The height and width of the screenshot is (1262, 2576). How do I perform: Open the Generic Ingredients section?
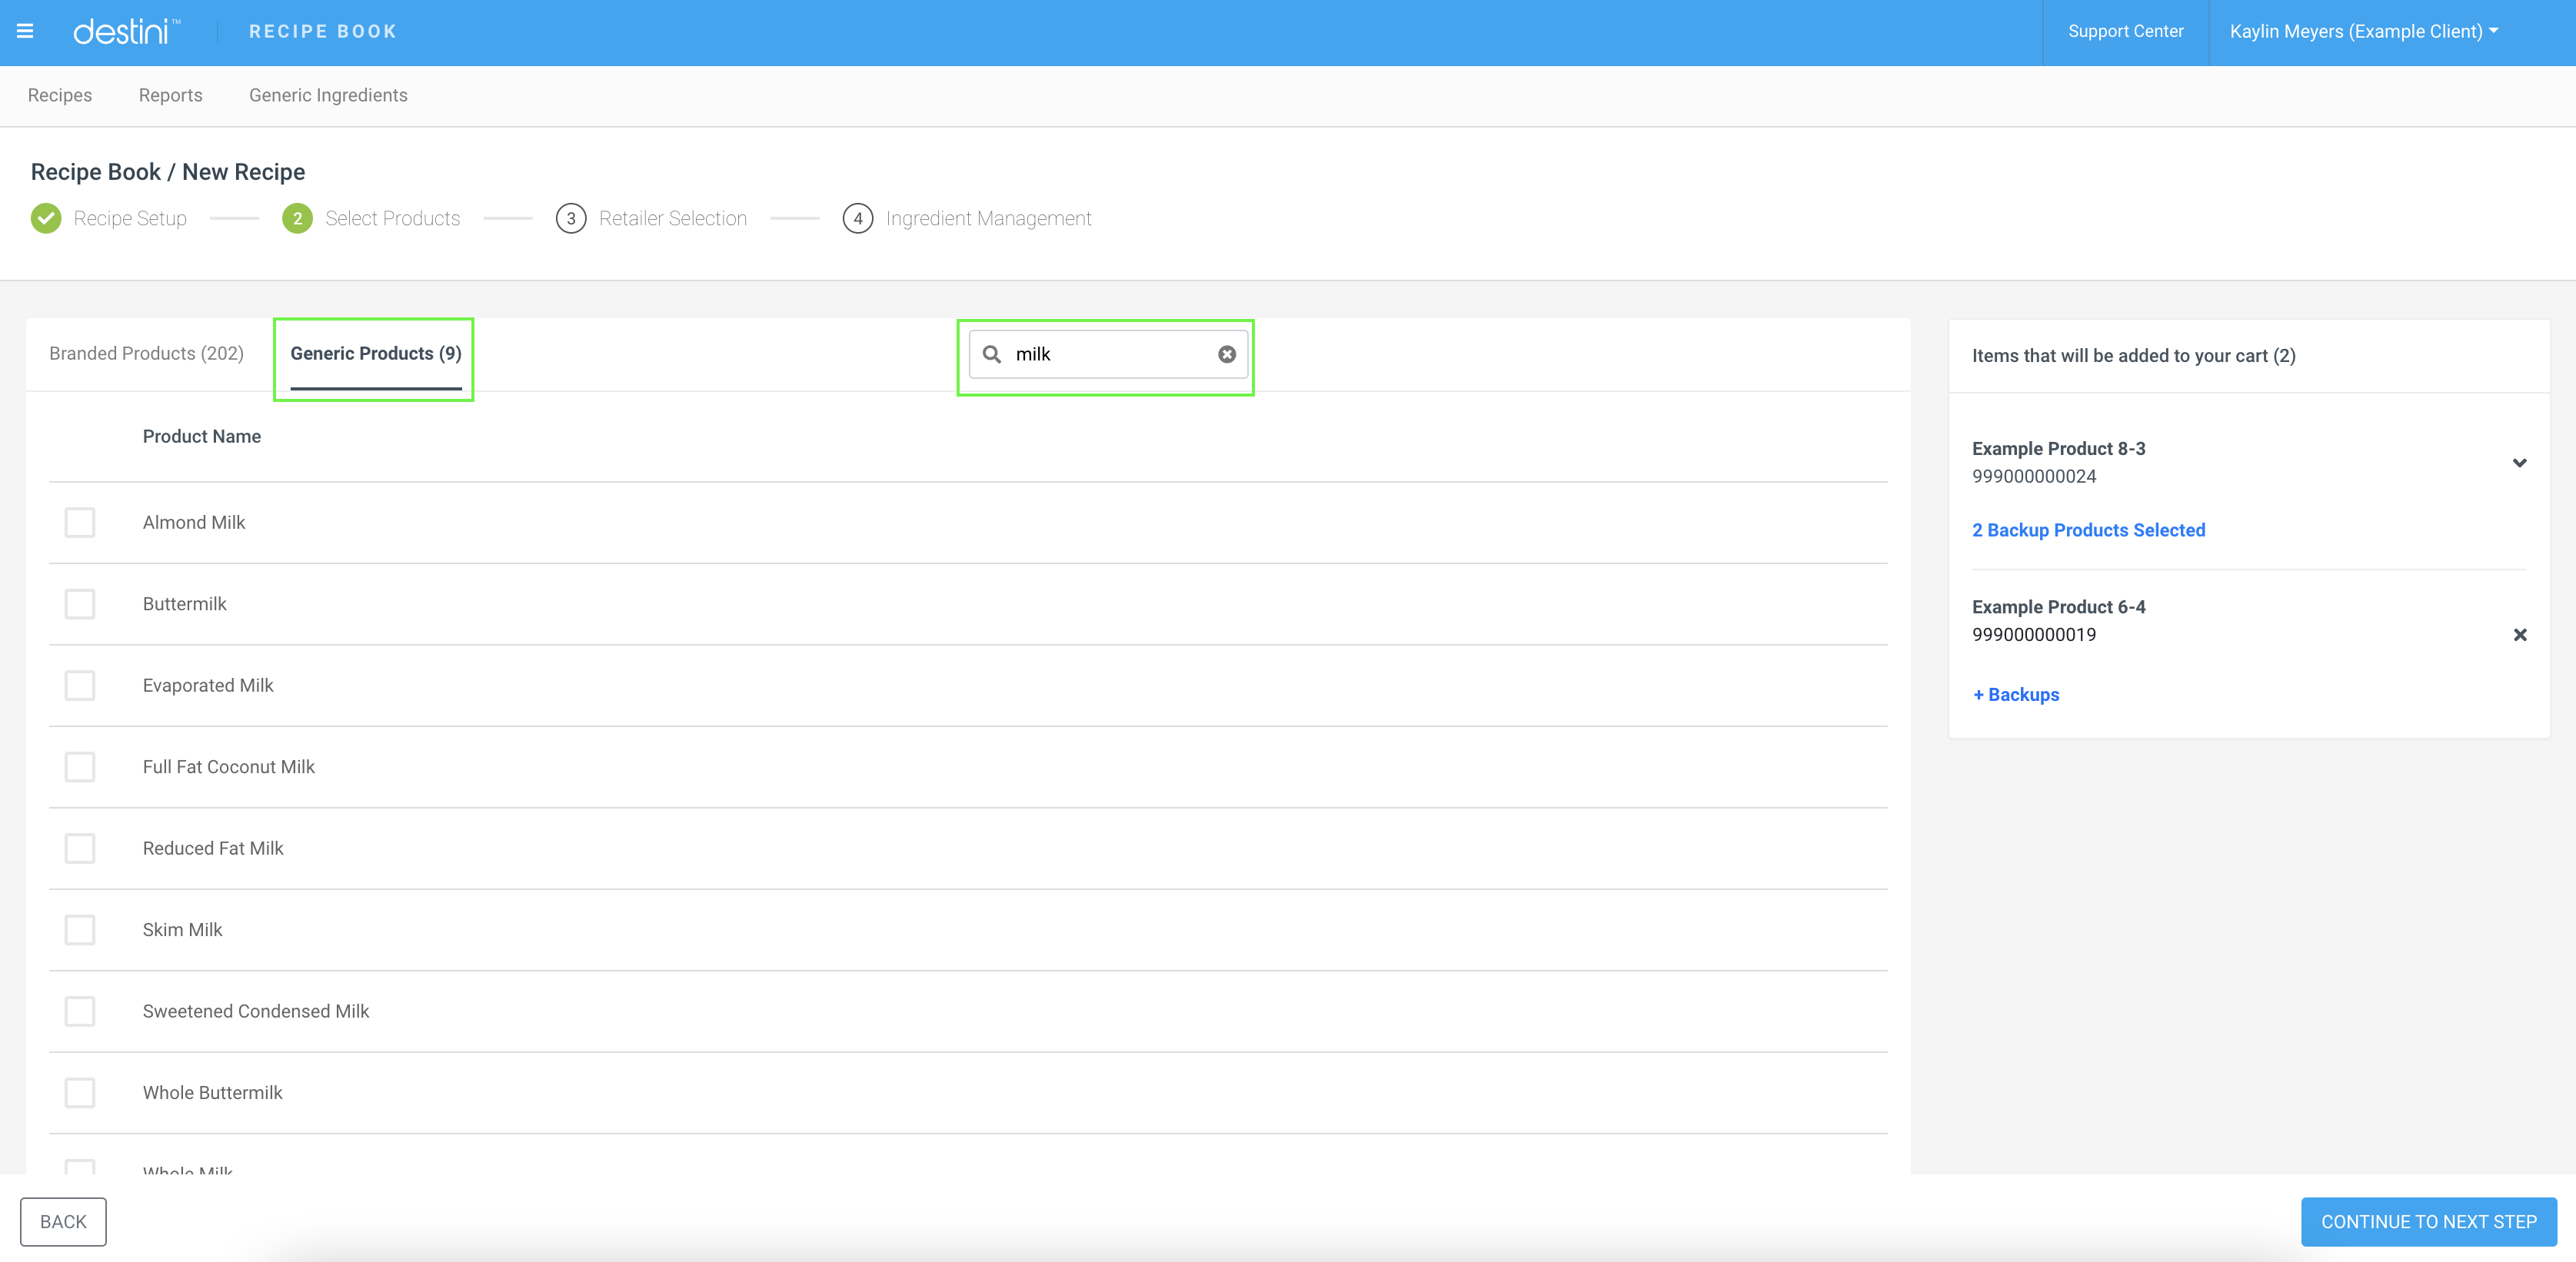tap(328, 95)
